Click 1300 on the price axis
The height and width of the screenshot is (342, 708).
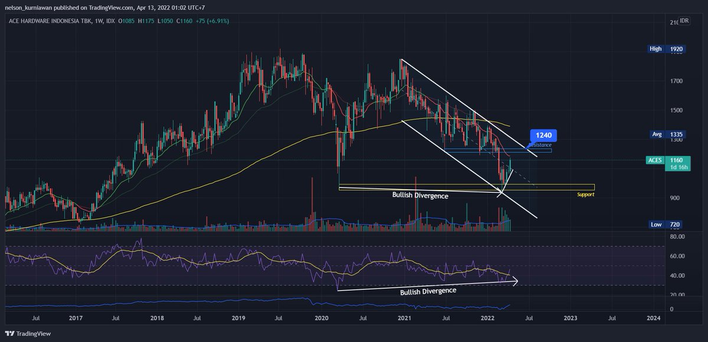click(x=676, y=140)
